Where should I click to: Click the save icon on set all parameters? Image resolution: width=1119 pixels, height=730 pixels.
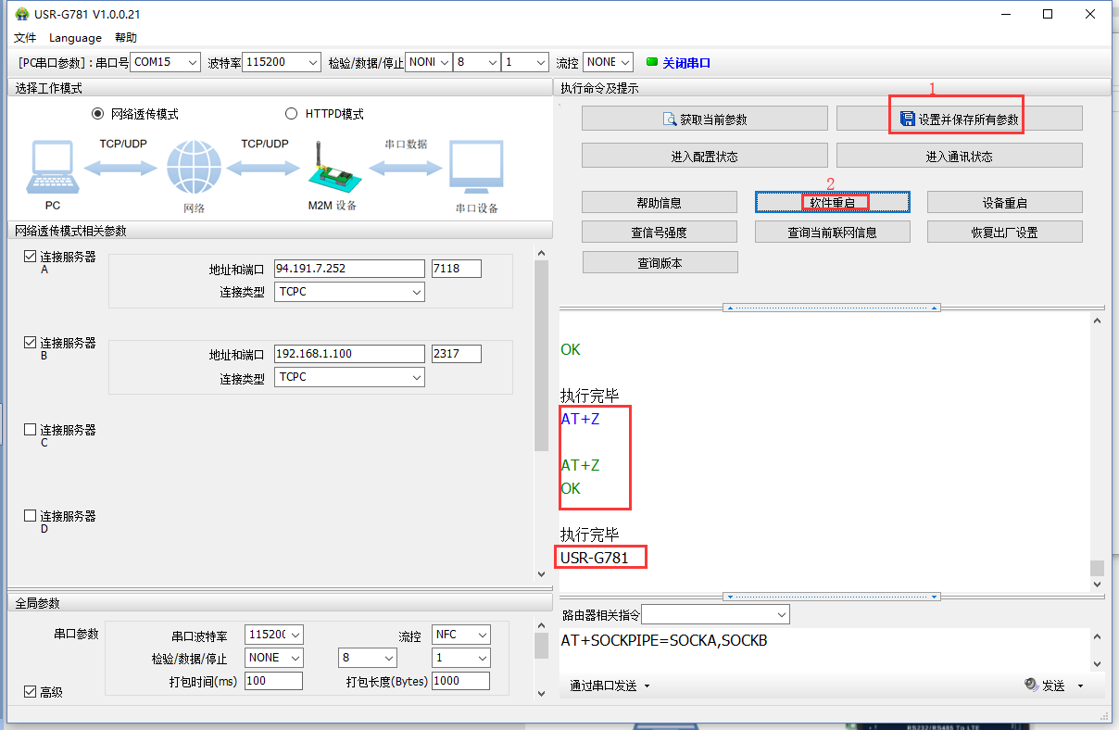coord(907,119)
